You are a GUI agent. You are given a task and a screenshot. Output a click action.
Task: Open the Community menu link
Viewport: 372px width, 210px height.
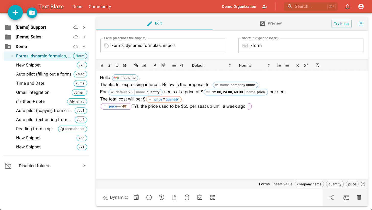100,7
